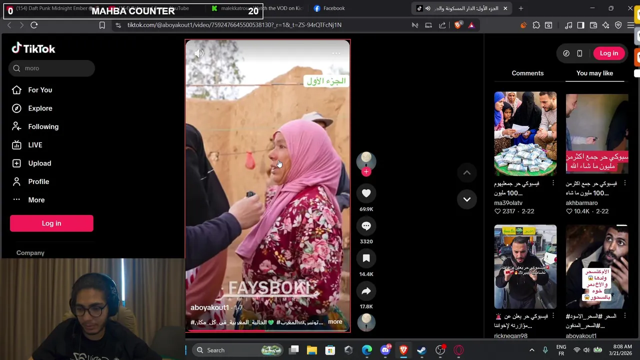
Task: Open File Explorer from taskbar
Action: tap(312, 350)
